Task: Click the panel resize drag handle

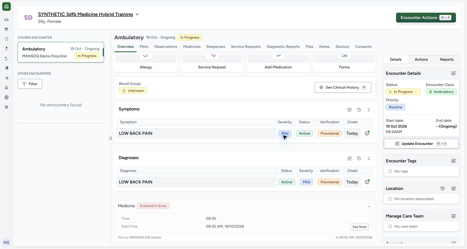Action: [111, 138]
